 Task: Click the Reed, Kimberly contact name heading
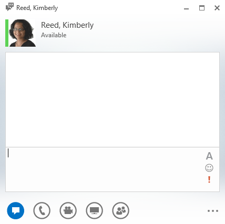click(67, 25)
